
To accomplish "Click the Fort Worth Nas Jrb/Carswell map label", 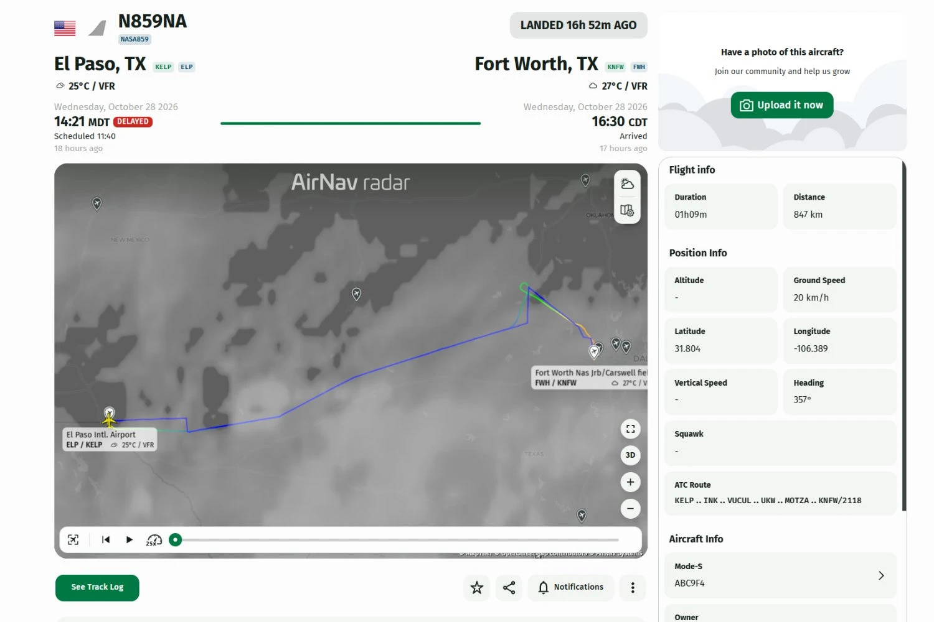I will pos(589,378).
